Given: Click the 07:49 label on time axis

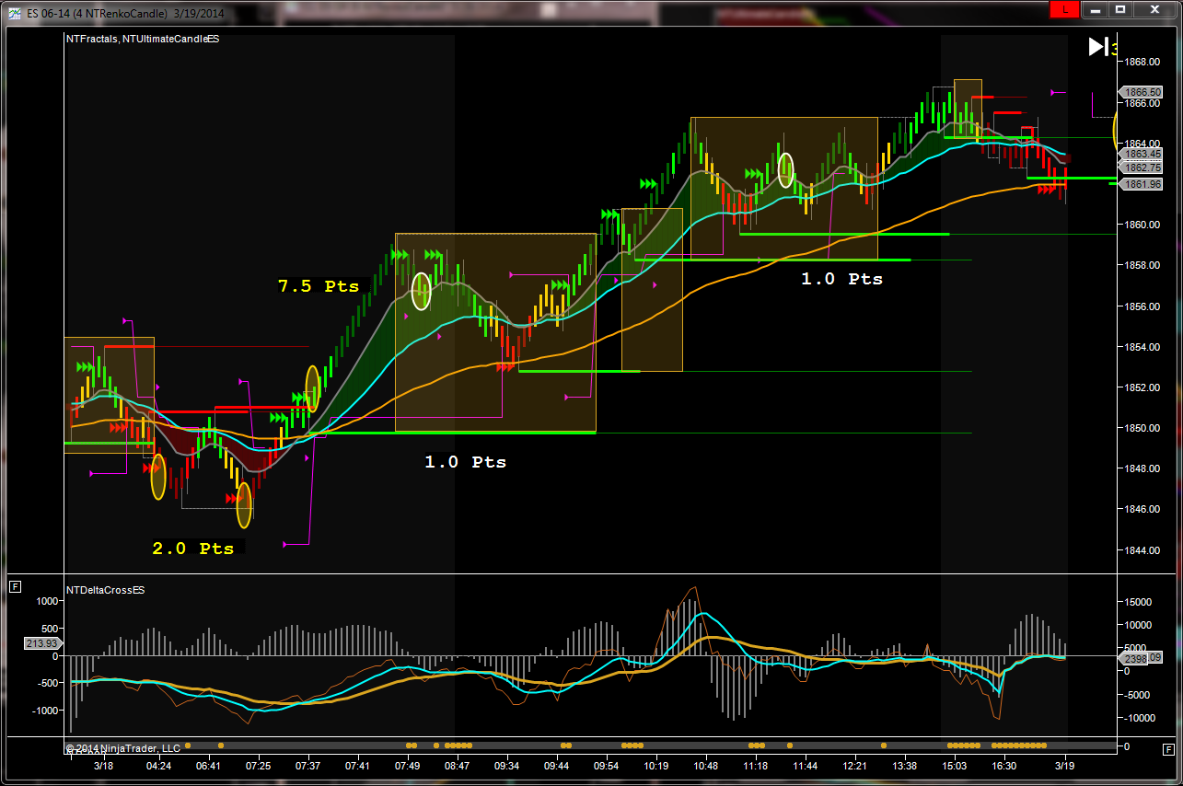Looking at the screenshot, I should pyautogui.click(x=407, y=766).
